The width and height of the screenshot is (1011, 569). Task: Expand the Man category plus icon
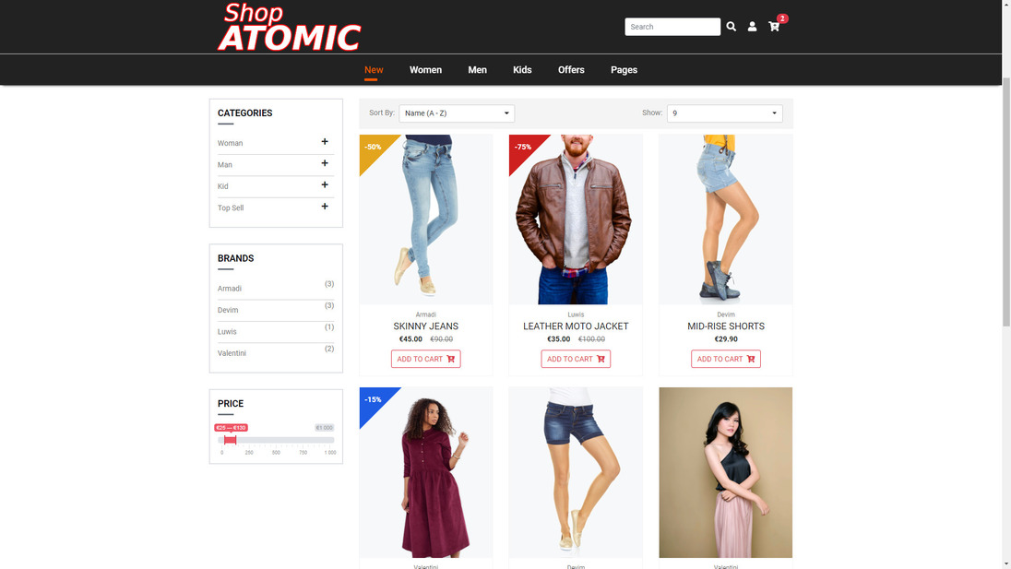pos(325,163)
